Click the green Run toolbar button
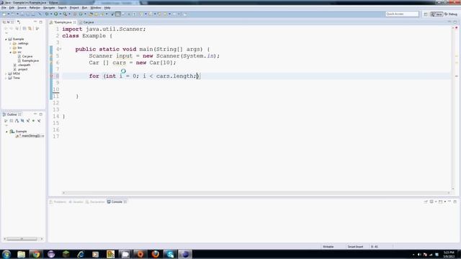Screen dimensions: 461x259 (56, 14)
